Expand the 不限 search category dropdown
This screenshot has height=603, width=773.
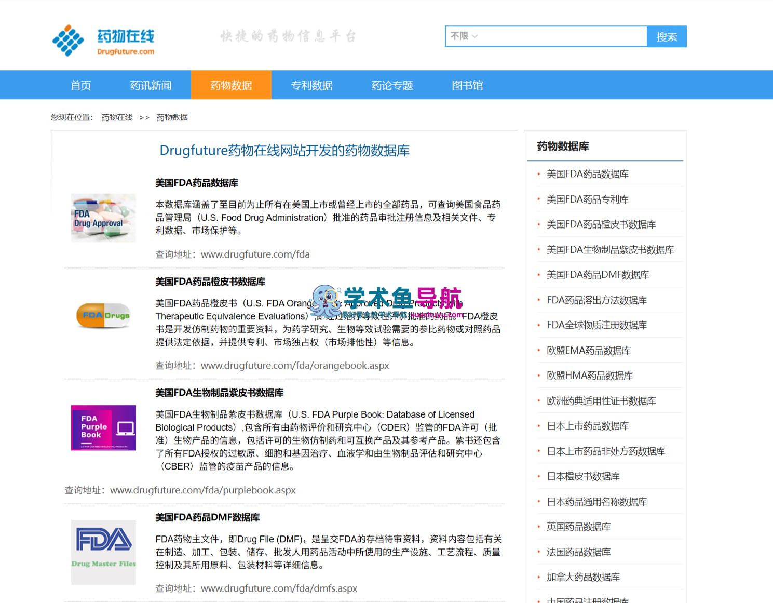(x=464, y=36)
